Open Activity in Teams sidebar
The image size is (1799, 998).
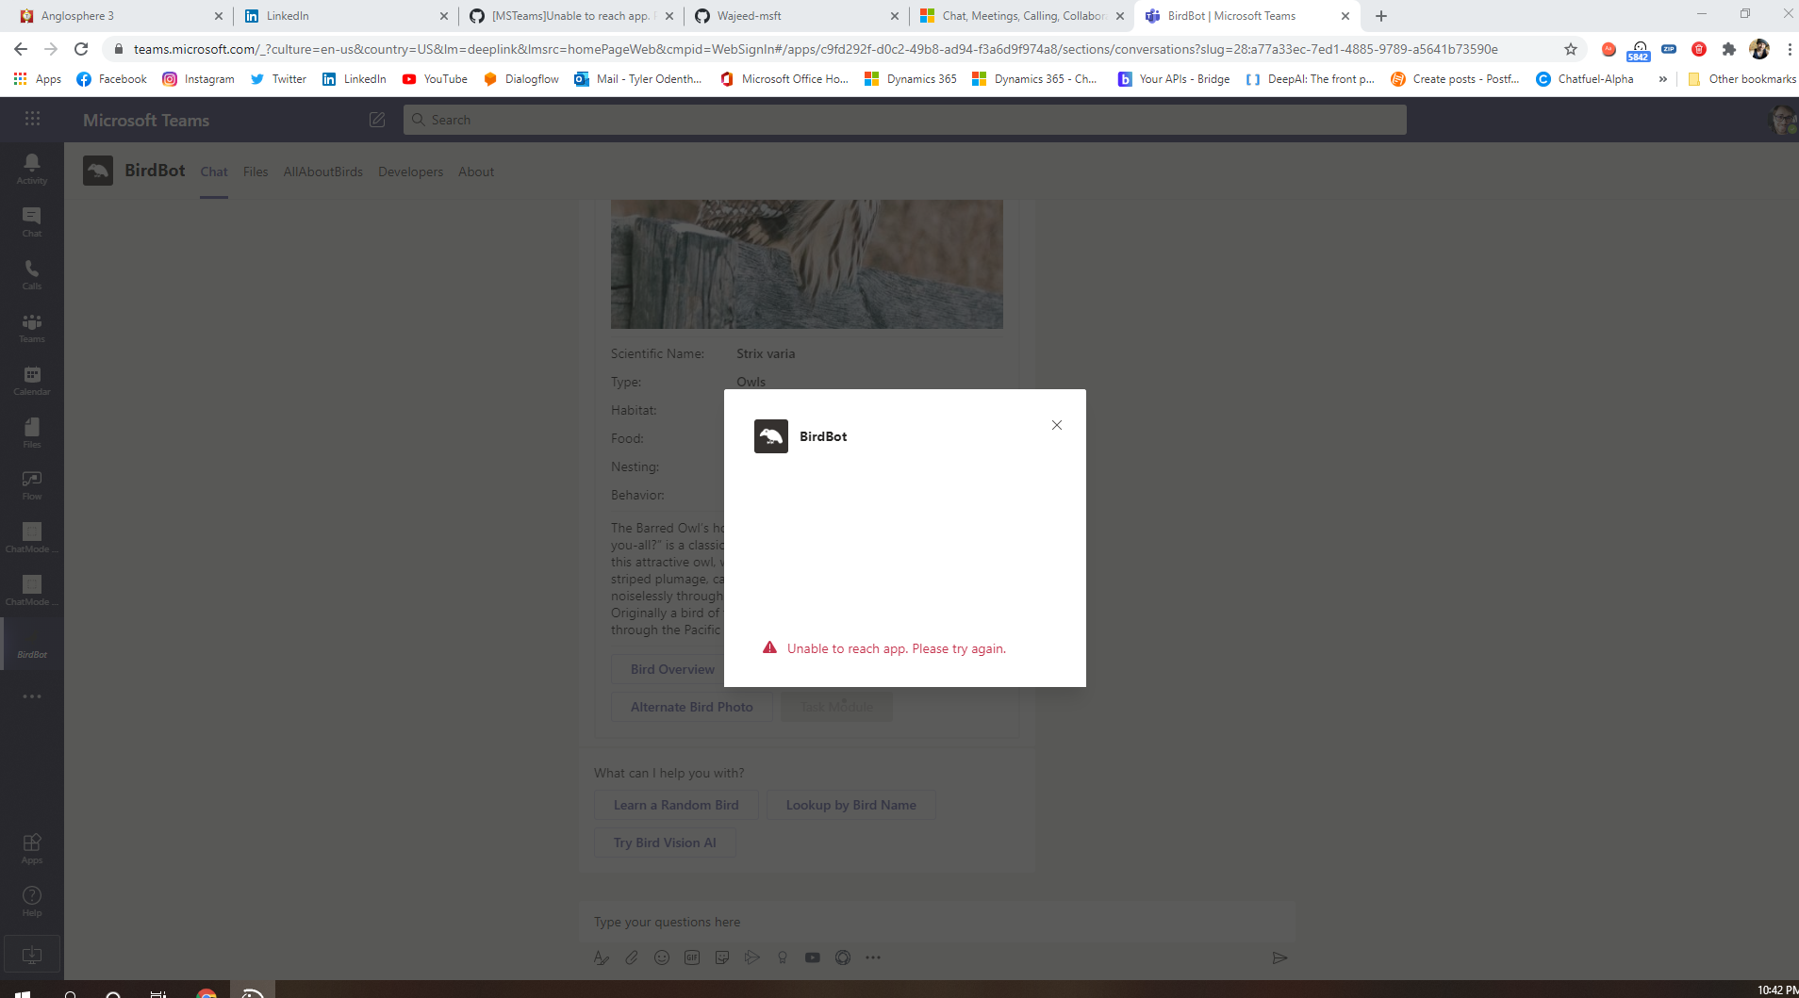(x=32, y=169)
